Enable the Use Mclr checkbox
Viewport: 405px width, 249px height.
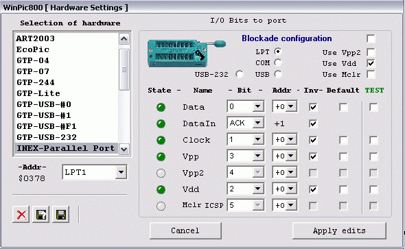click(371, 74)
